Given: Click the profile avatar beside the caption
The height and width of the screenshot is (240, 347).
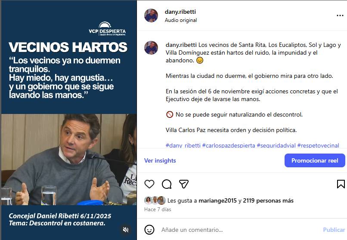Looking at the screenshot, I should (151, 47).
